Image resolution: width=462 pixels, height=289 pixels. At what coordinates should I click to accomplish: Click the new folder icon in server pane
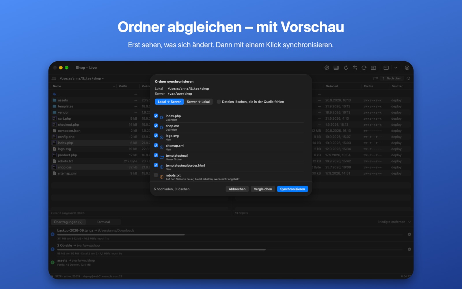(x=375, y=78)
